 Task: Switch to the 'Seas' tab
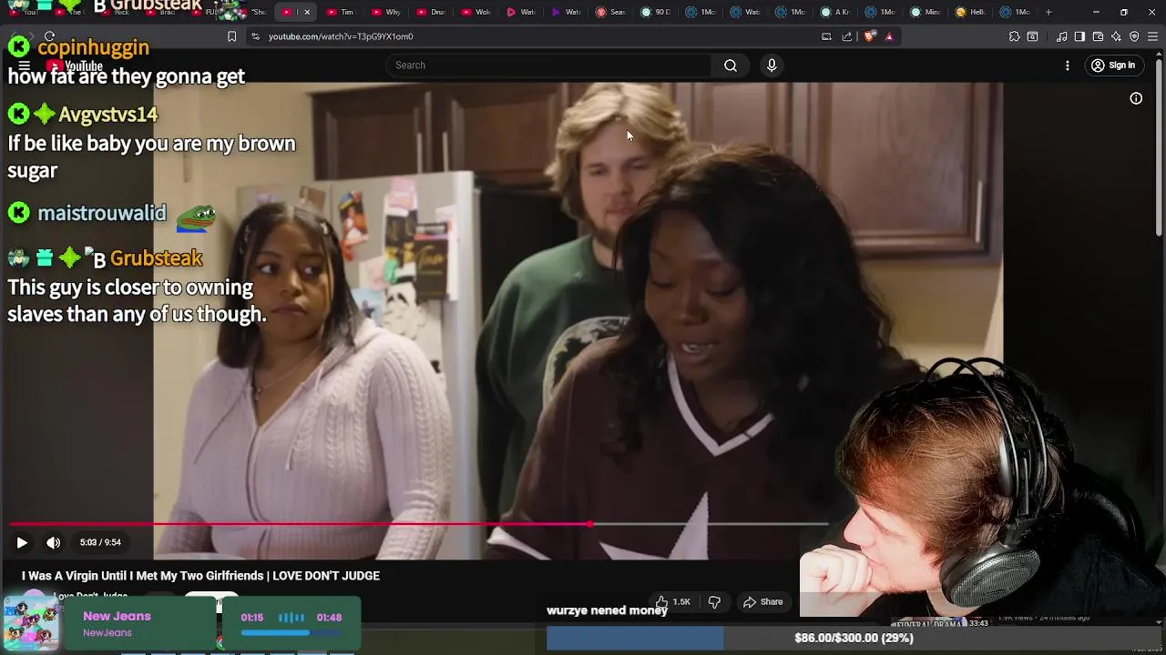(x=610, y=12)
